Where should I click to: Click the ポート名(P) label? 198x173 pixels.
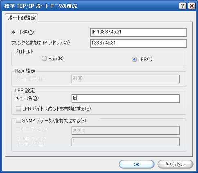(x=23, y=32)
